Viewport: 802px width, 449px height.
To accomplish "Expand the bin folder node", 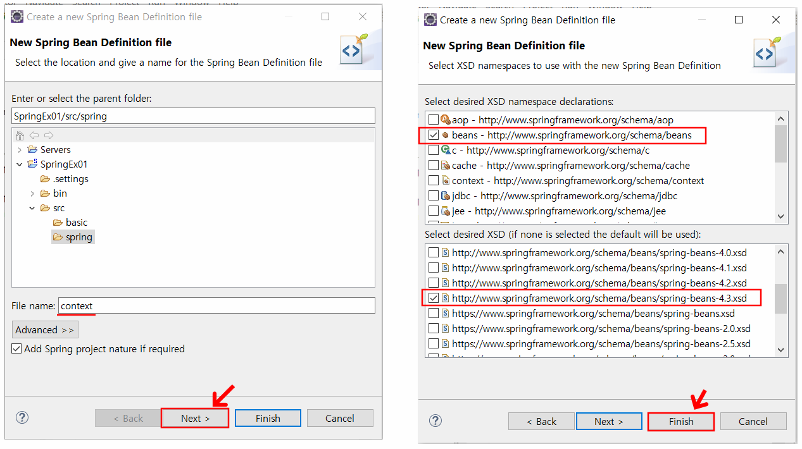I will pyautogui.click(x=32, y=194).
